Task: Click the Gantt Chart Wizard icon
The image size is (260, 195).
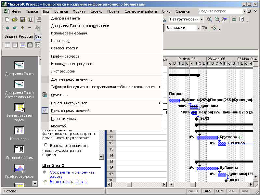Action: pos(214,28)
